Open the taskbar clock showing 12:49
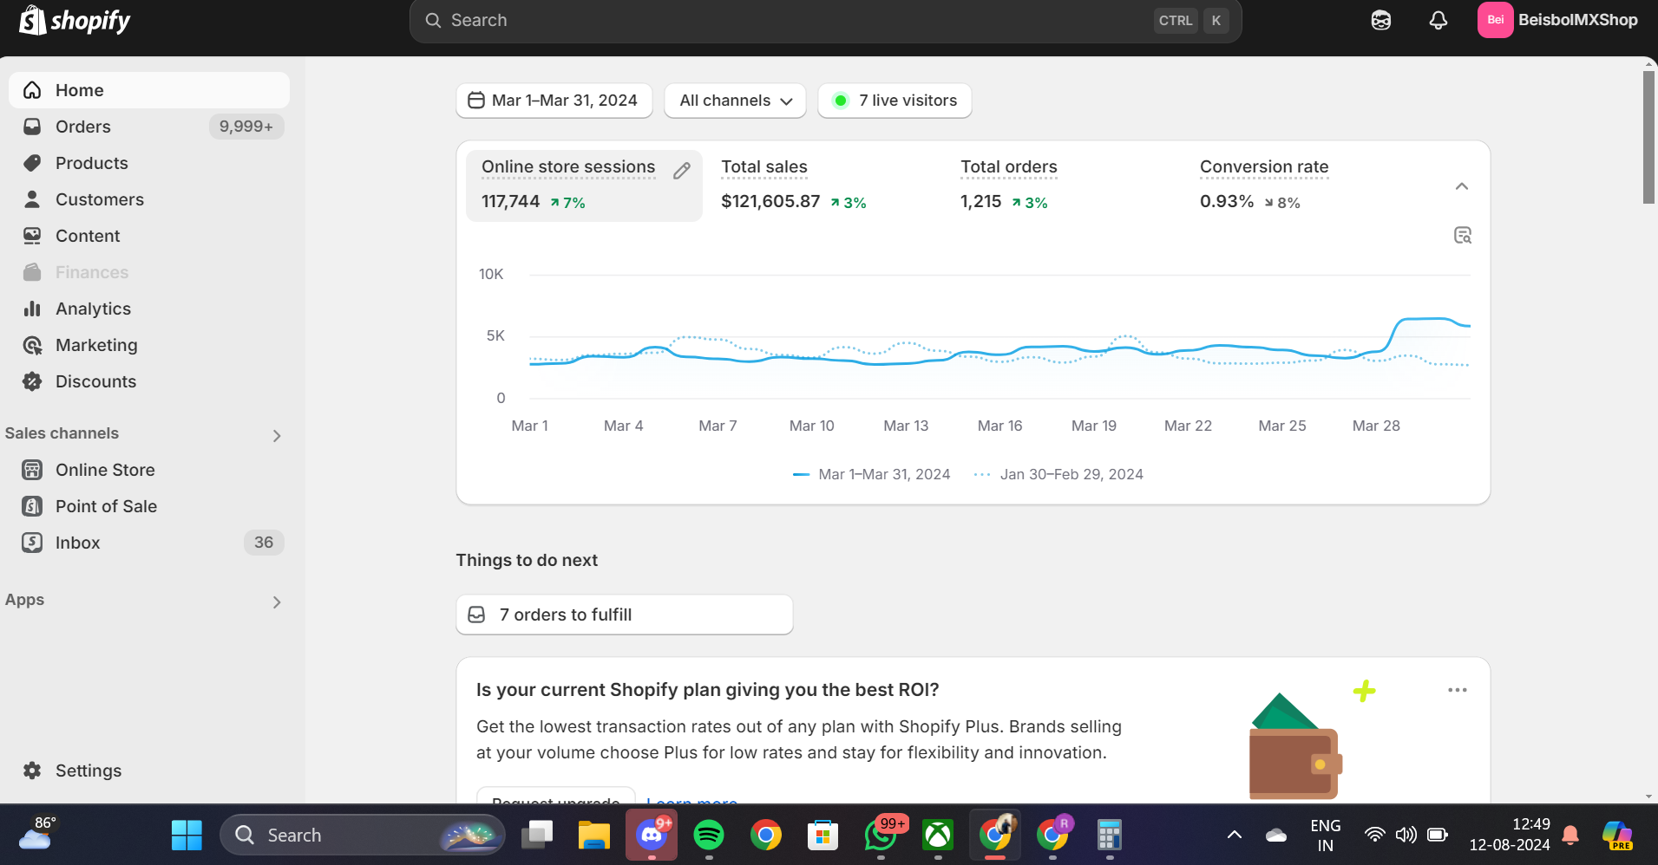Screen dimensions: 1658x865 coord(1510,835)
